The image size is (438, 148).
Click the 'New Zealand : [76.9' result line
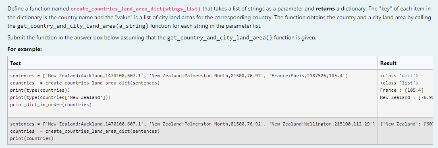[406, 98]
